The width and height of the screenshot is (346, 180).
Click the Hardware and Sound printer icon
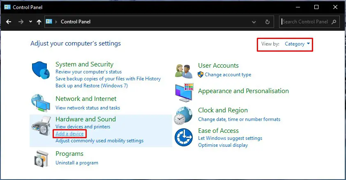(x=41, y=126)
